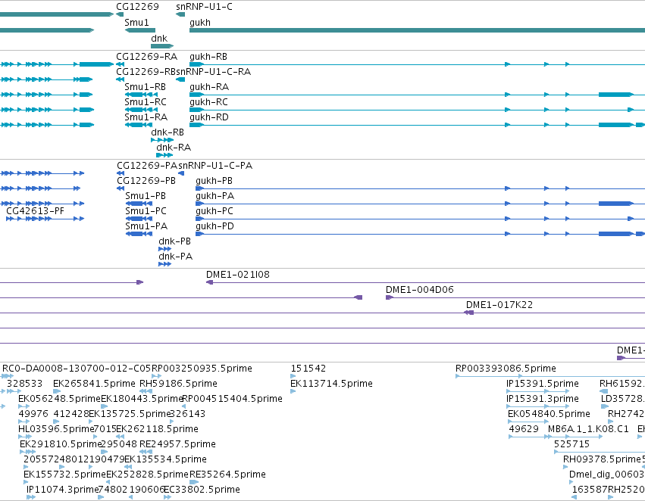The image size is (645, 501).
Task: Click the RP003250935.5prime EST label
Action: (x=202, y=369)
